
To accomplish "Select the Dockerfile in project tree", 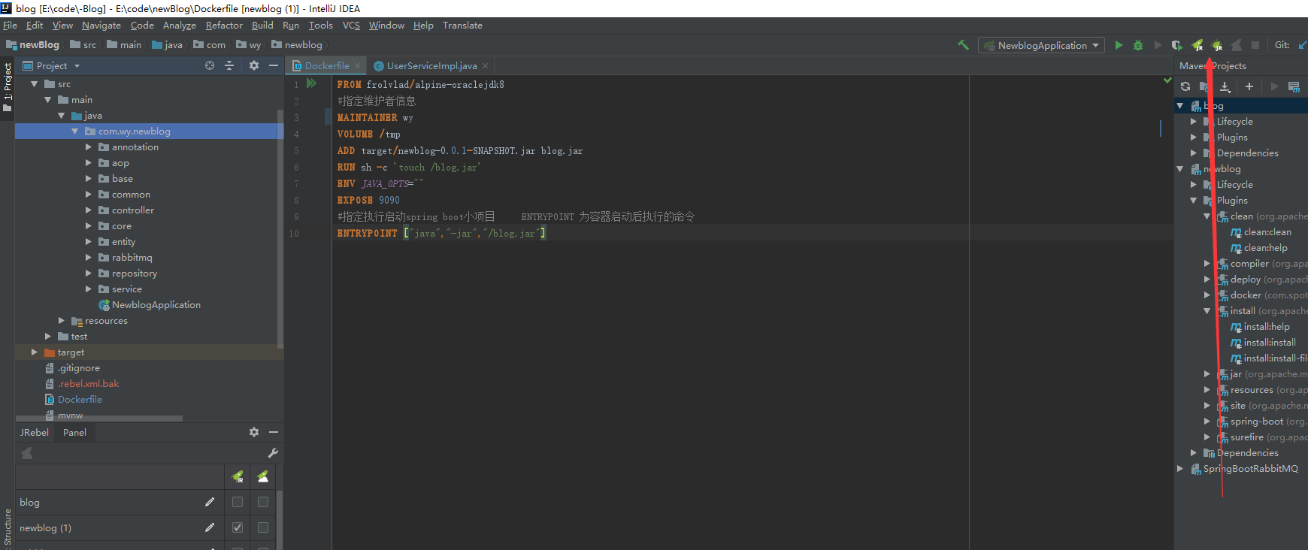I will [80, 400].
